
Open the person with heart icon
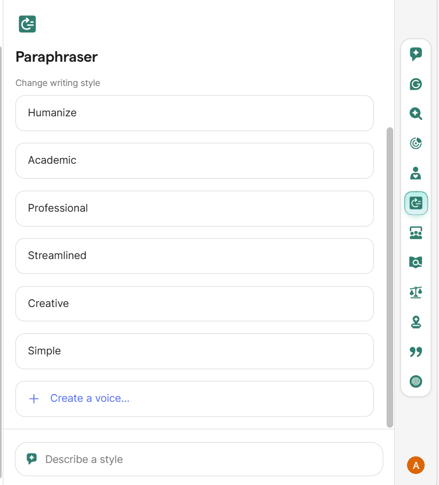coord(416,173)
